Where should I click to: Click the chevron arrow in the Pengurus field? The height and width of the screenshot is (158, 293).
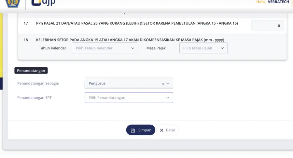pos(168,84)
